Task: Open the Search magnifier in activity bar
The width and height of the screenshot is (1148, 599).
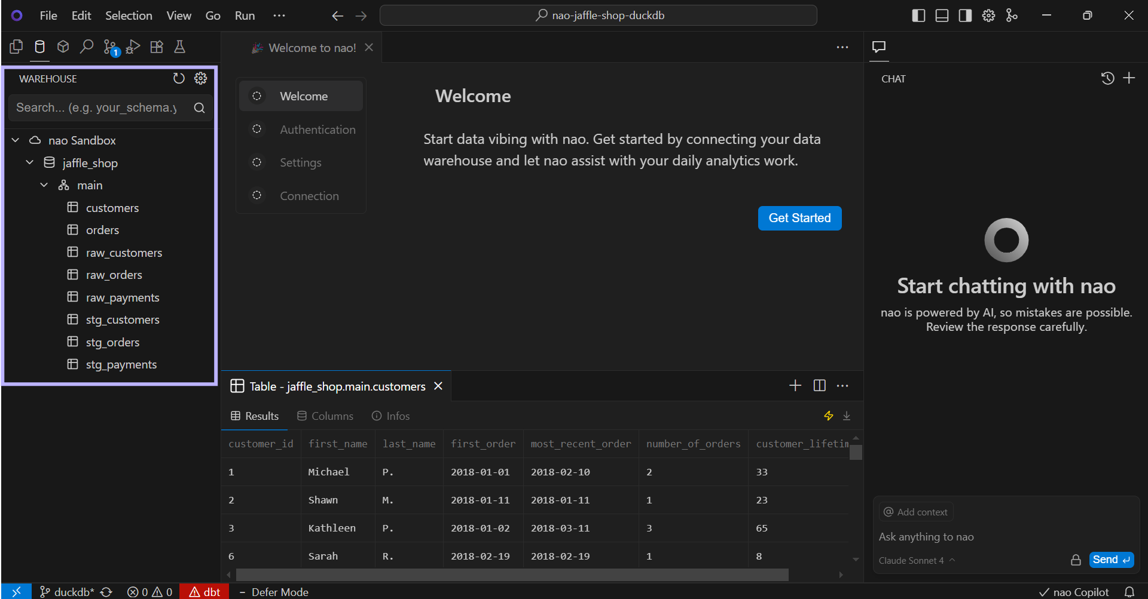Action: pos(87,47)
